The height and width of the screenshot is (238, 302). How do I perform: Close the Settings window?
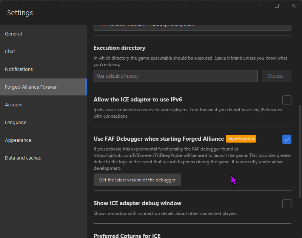click(294, 6)
